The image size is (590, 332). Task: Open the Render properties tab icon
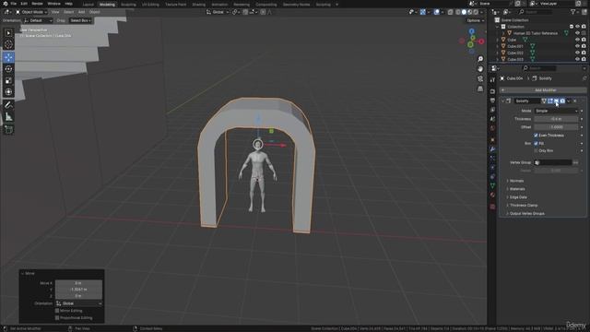point(492,91)
